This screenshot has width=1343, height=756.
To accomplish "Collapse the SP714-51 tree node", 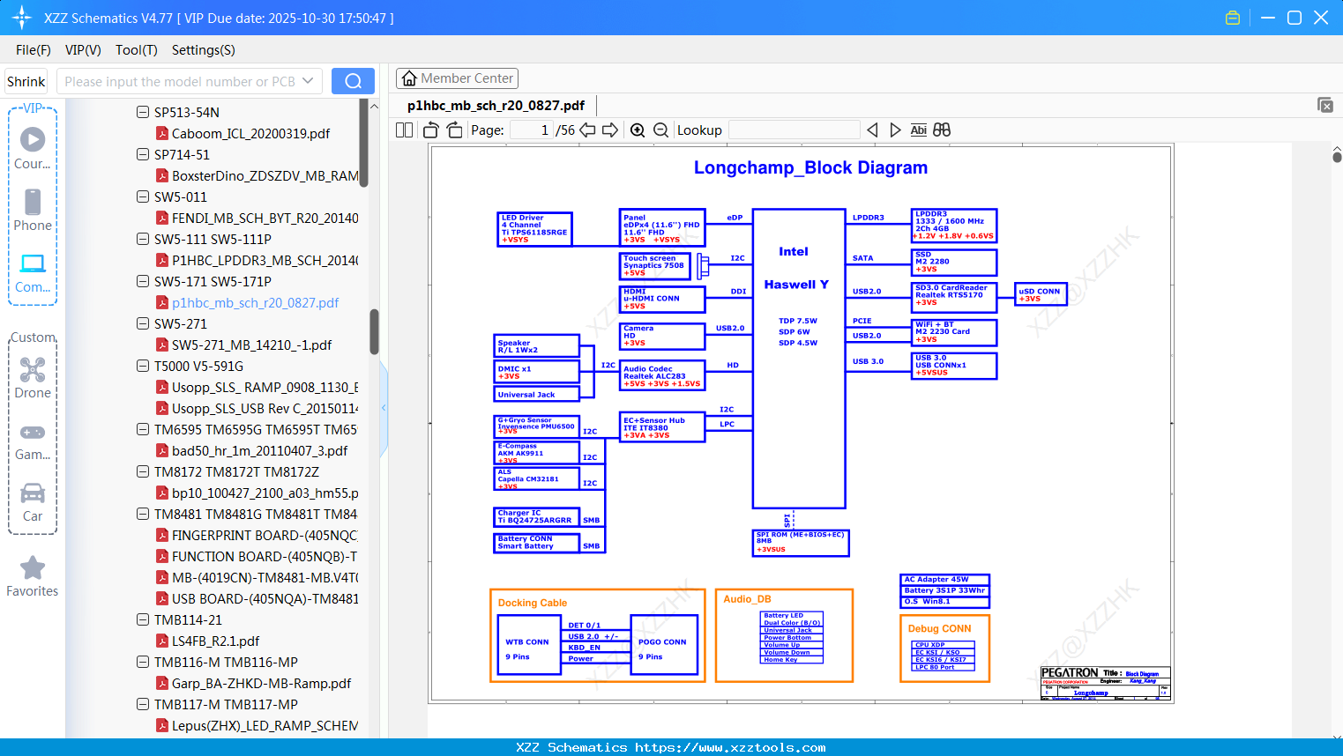I will pyautogui.click(x=143, y=154).
